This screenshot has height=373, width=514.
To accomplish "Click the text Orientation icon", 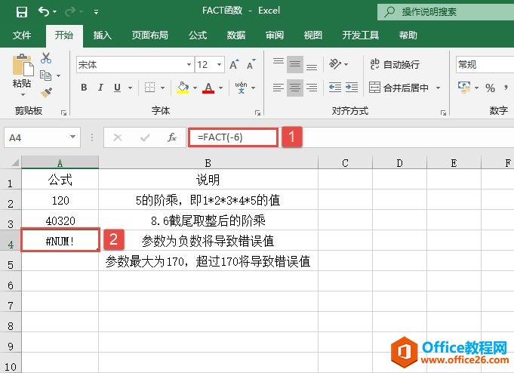I will pyautogui.click(x=335, y=64).
